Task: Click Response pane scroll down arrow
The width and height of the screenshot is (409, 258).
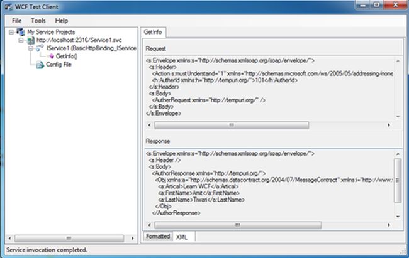Action: 398,217
